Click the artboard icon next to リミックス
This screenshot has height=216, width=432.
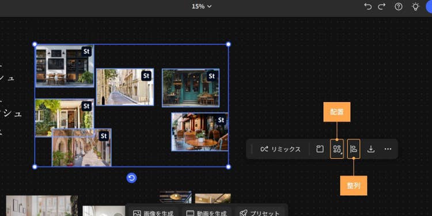320,149
